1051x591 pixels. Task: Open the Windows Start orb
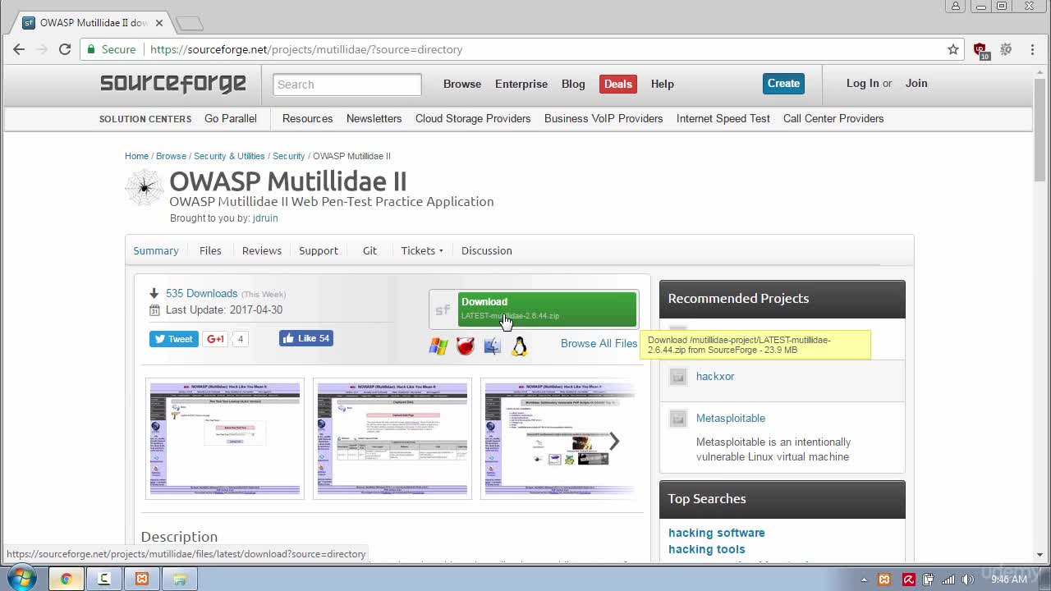tap(21, 578)
